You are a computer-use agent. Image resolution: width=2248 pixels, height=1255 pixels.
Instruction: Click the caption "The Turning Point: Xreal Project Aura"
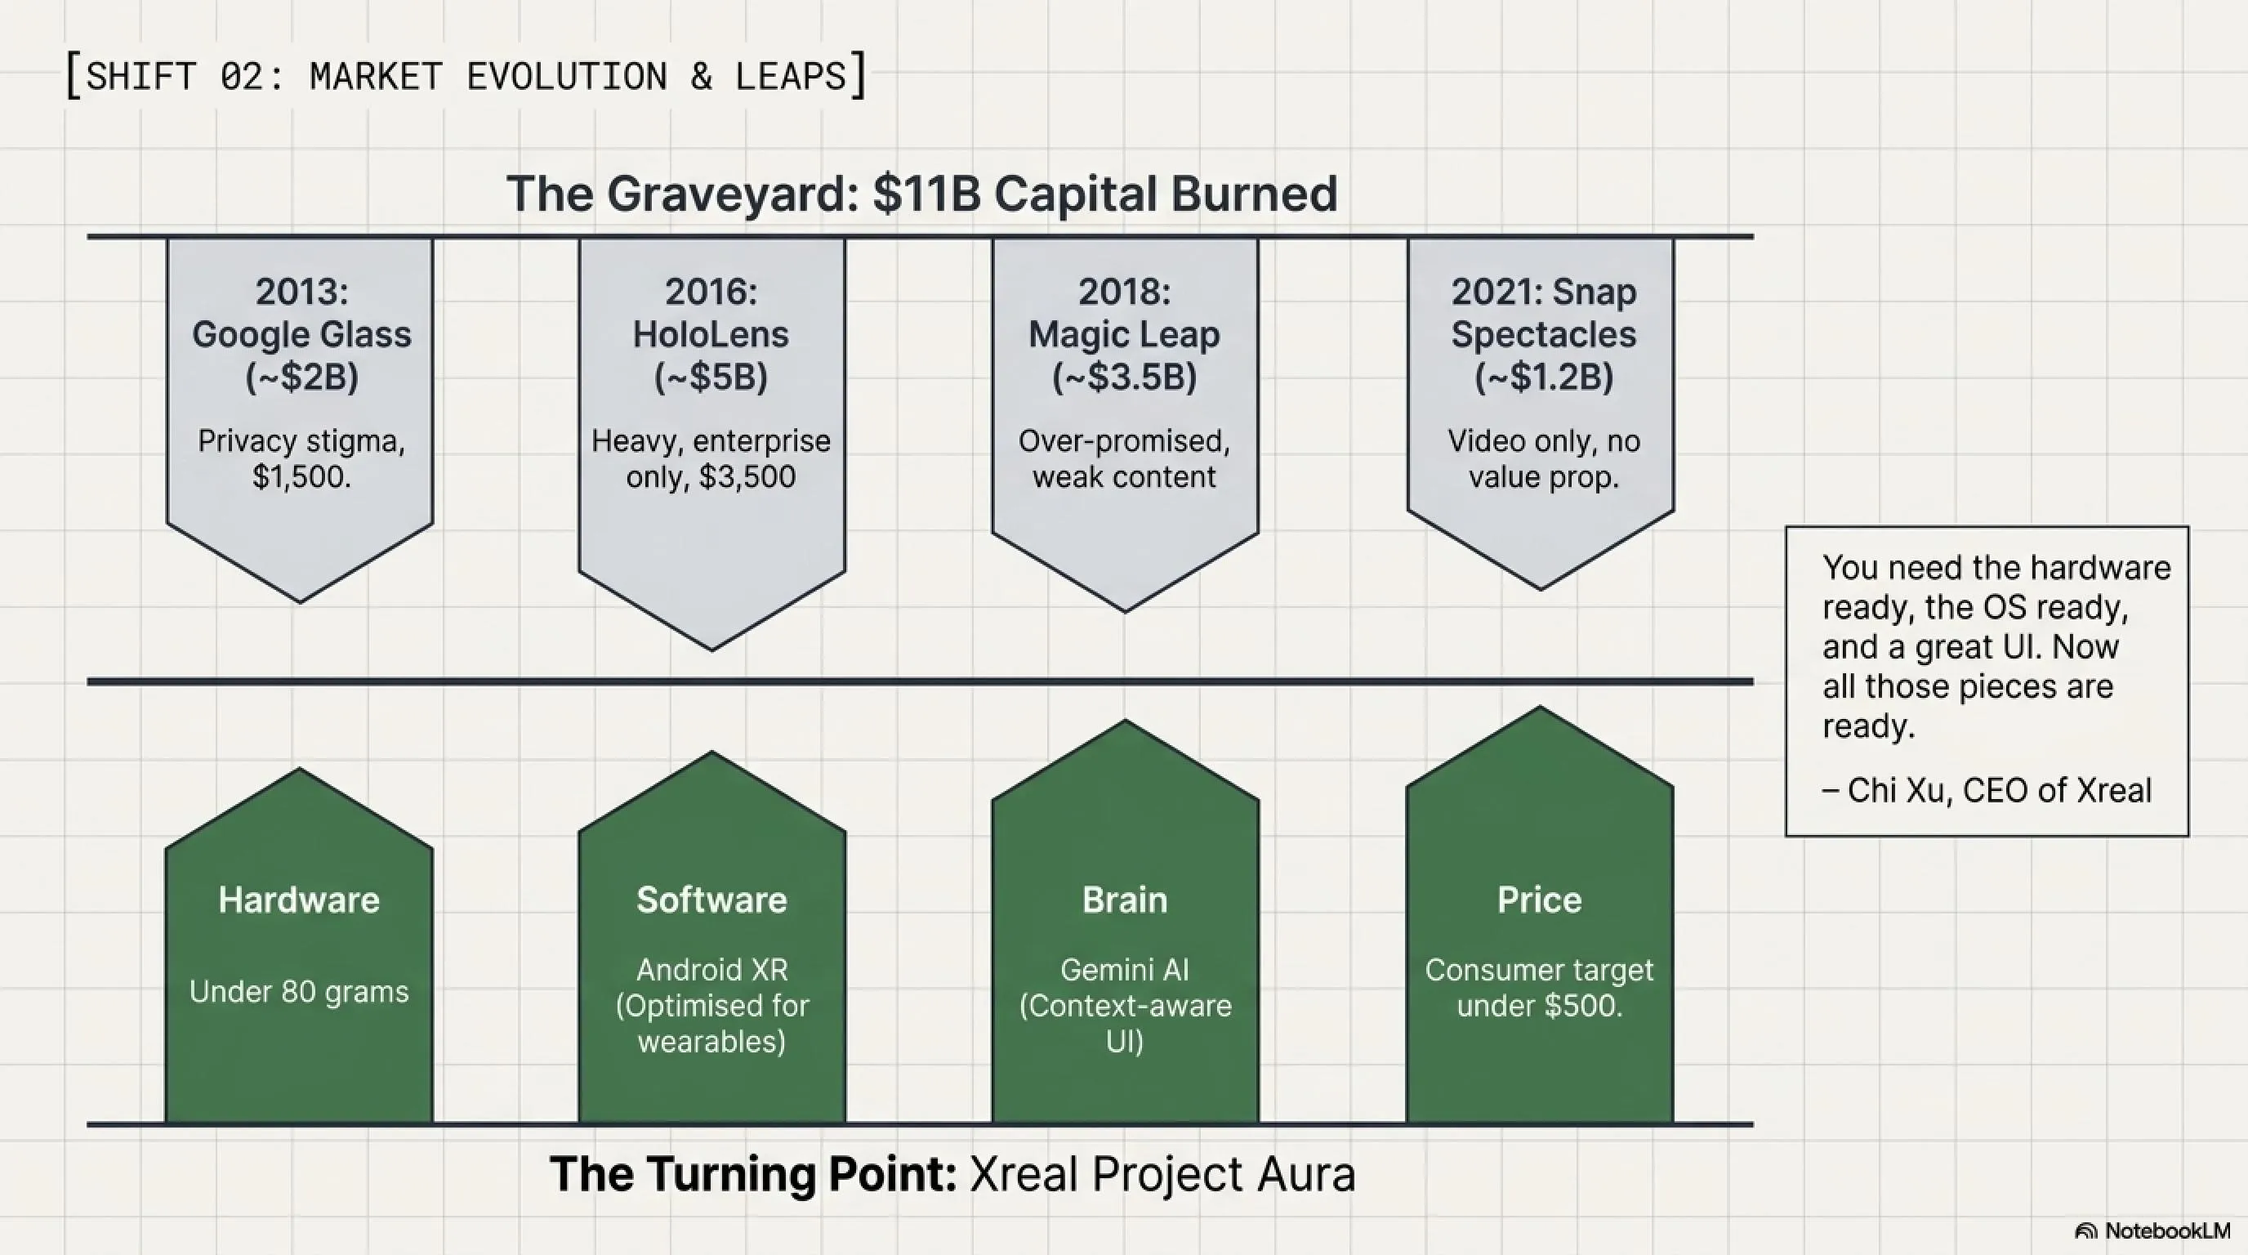click(x=952, y=1174)
